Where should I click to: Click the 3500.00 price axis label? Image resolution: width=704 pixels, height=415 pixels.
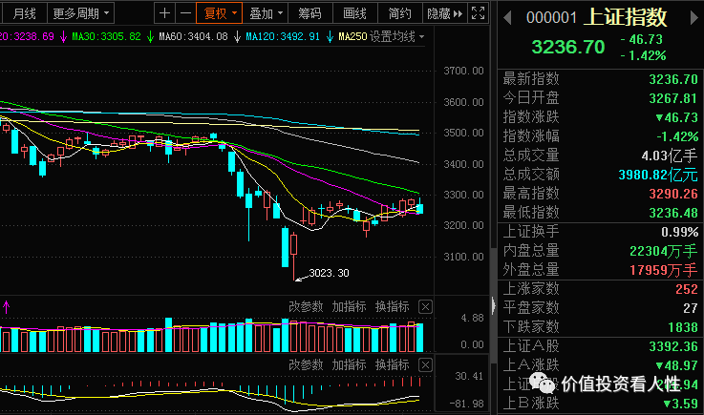pyautogui.click(x=464, y=133)
